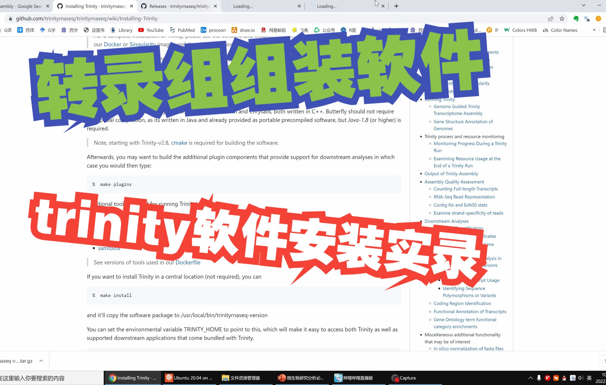Expand Downstream Analyses tree item

pos(447,221)
